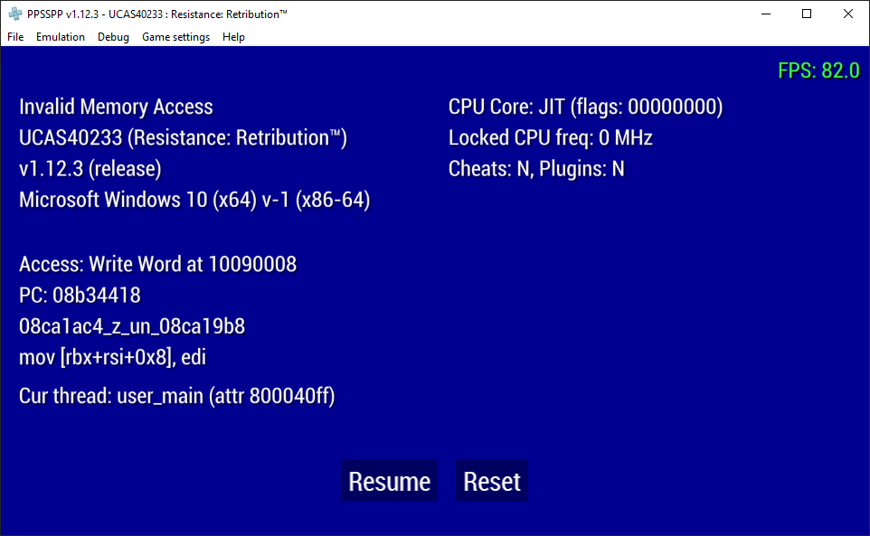Click 'Access: Write Word at 10090008' text
870x536 pixels.
pos(157,265)
